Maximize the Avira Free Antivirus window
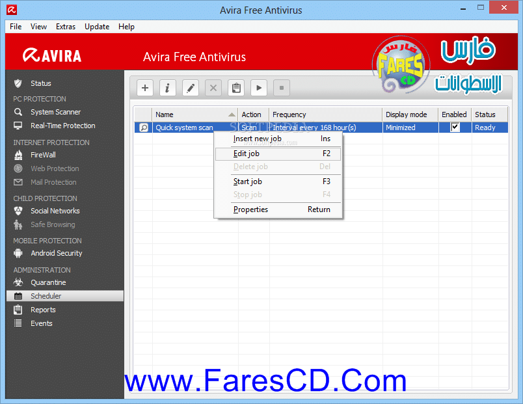 click(481, 7)
